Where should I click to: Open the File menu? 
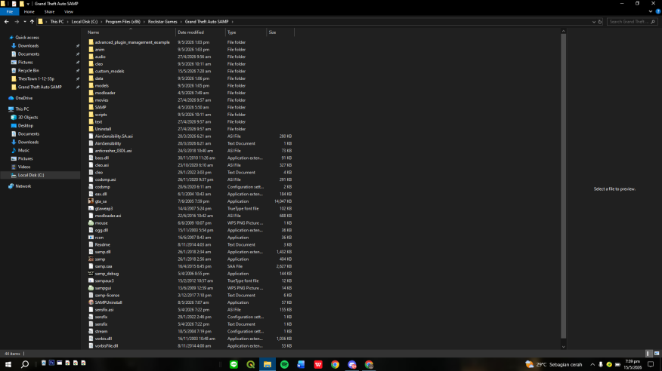coord(9,12)
